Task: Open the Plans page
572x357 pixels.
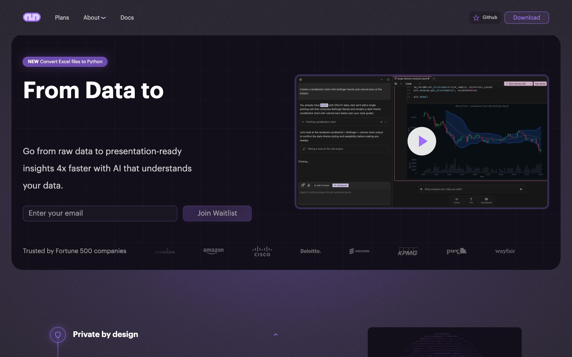Action: click(62, 17)
